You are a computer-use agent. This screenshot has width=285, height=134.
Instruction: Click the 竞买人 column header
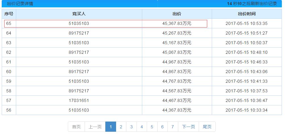79,14
